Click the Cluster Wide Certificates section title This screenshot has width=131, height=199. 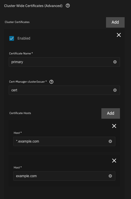[33, 6]
